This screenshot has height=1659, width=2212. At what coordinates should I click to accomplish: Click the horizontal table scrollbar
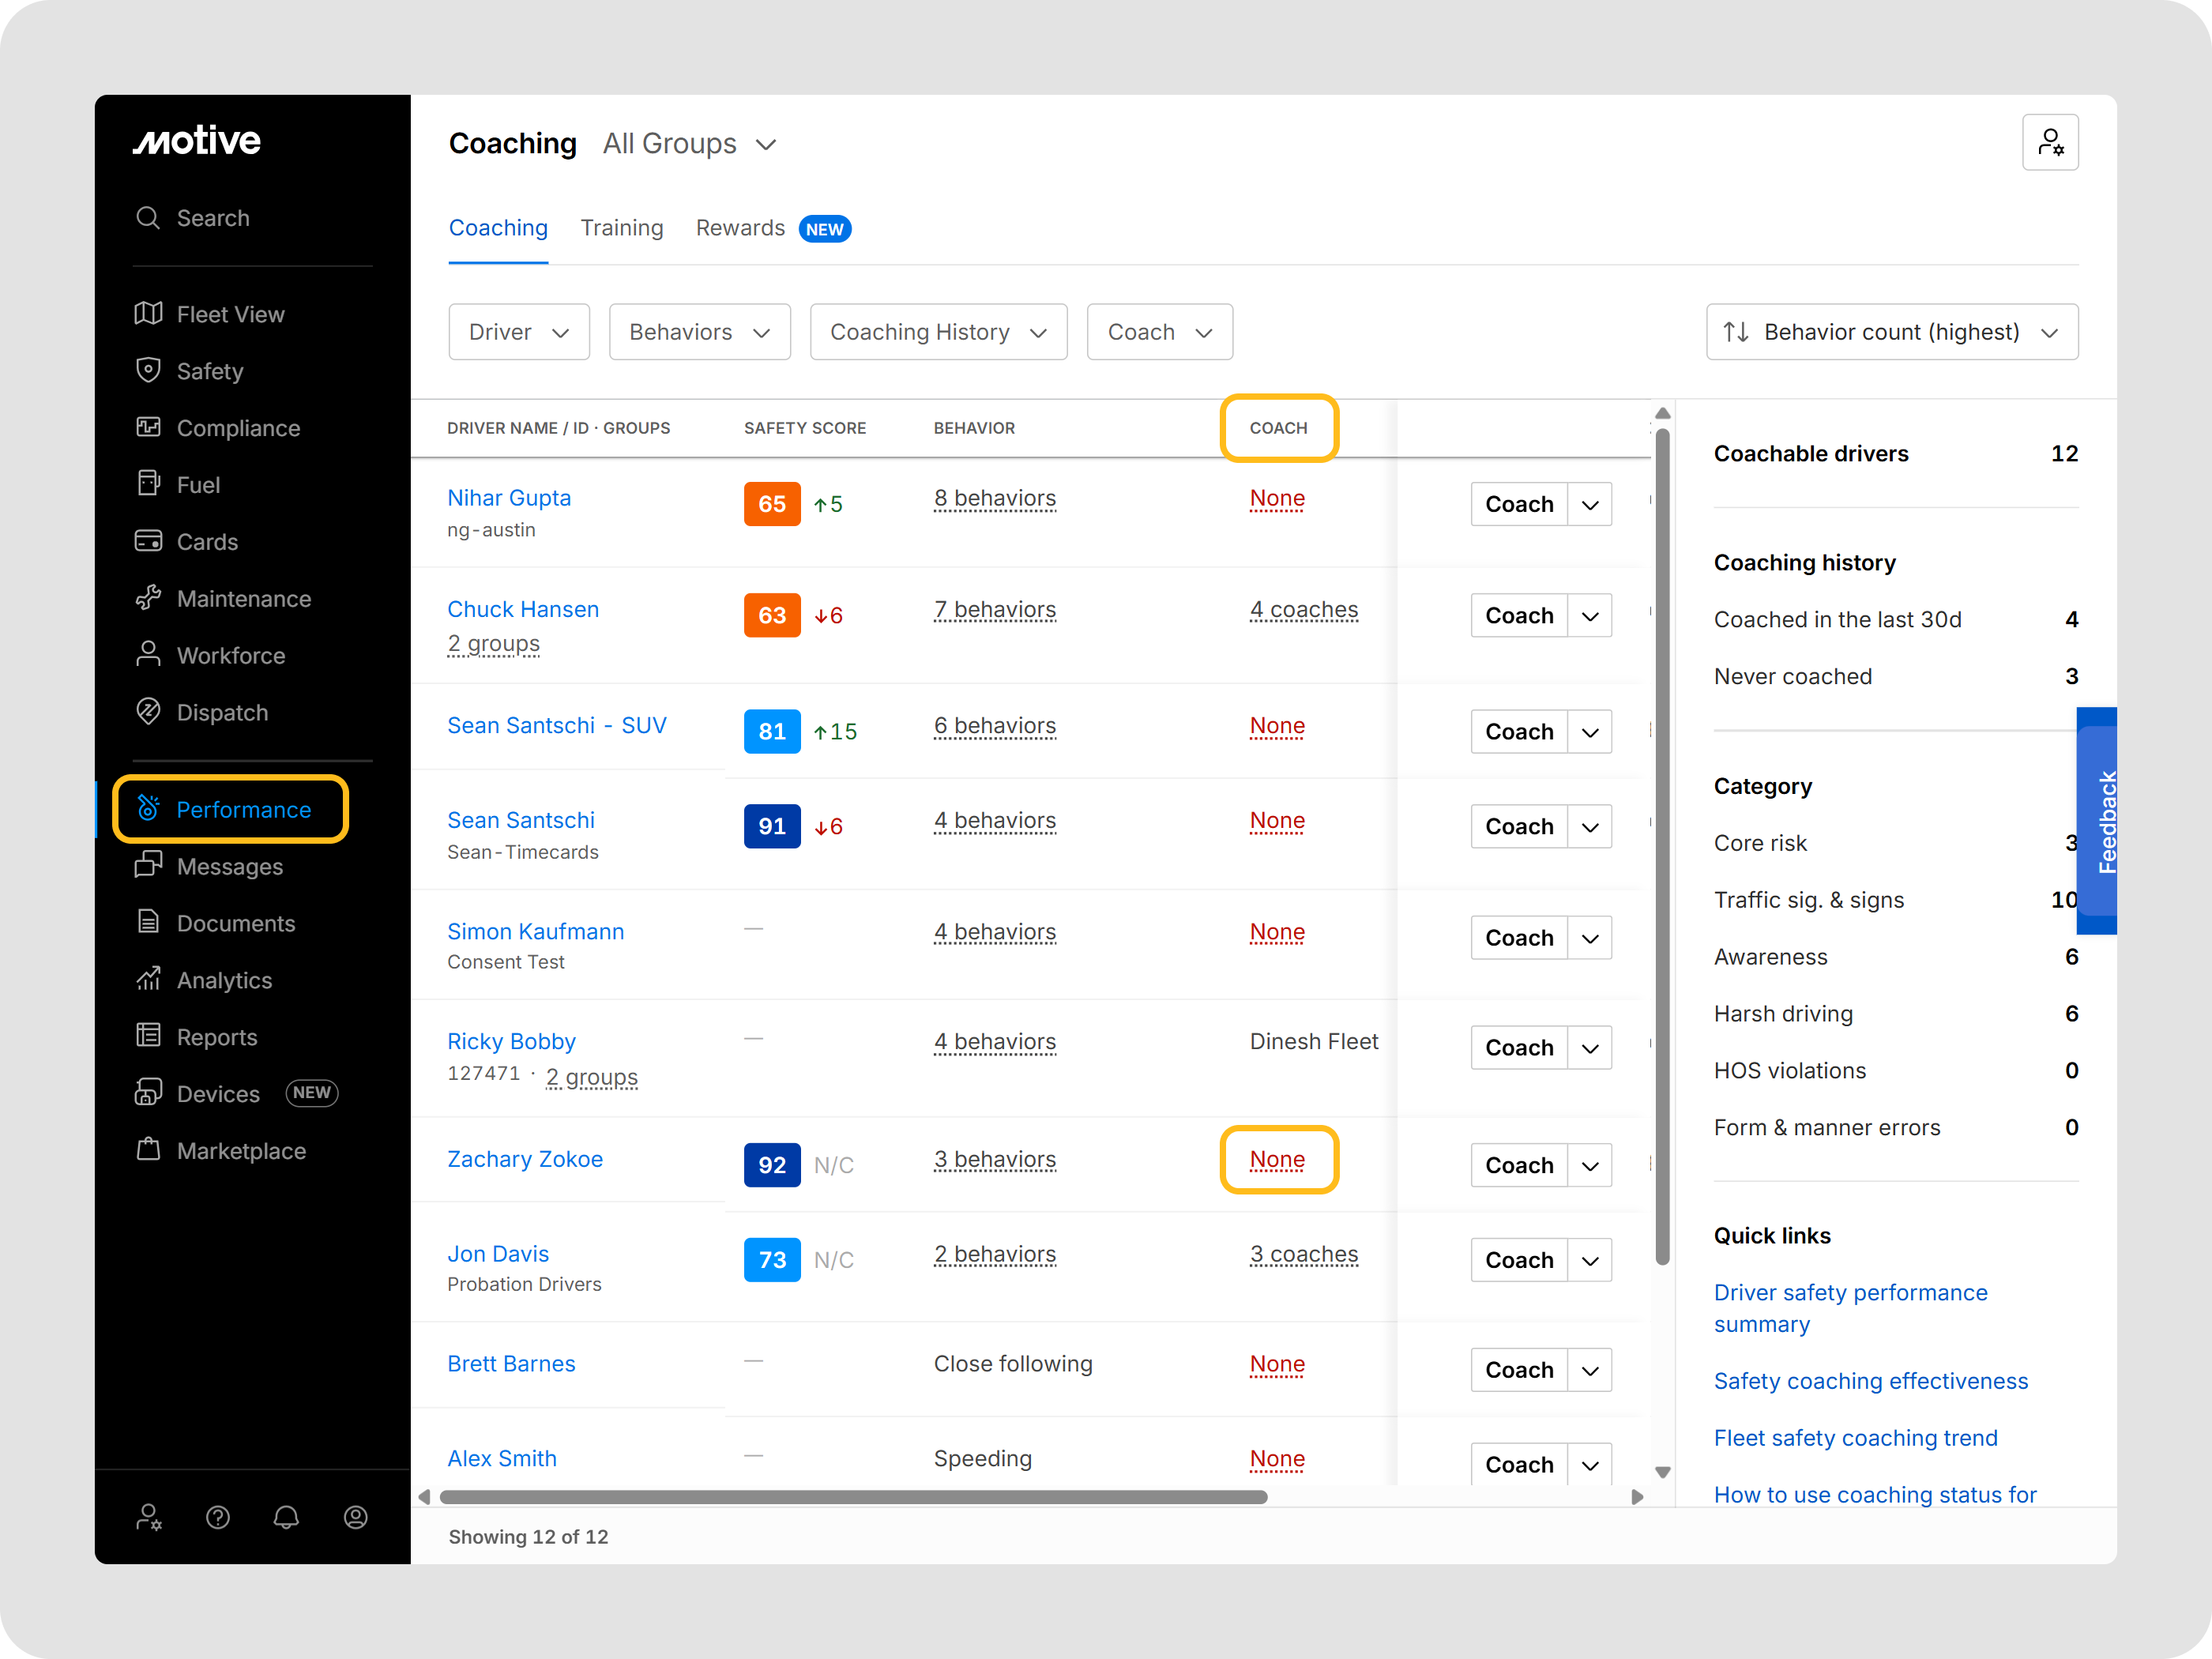click(853, 1497)
